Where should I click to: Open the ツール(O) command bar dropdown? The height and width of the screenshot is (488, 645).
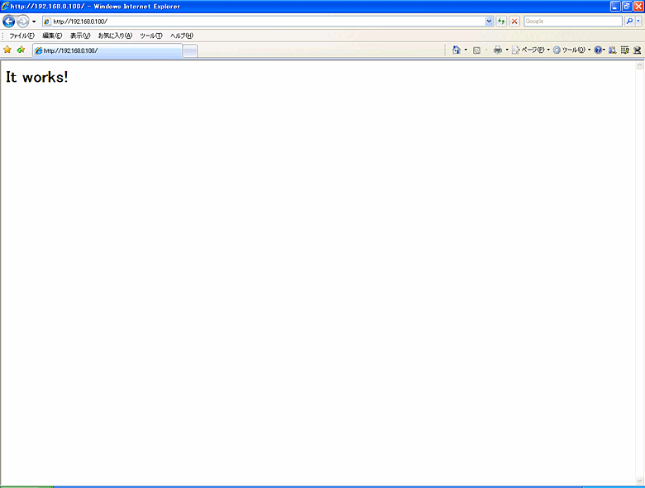click(569, 50)
